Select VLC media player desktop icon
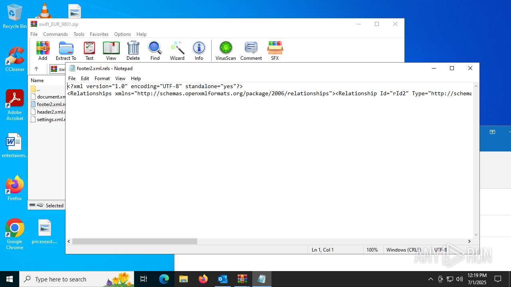 (44, 11)
